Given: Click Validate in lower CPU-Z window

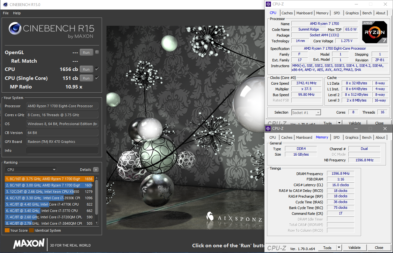Looking at the screenshot, I should pos(354,248).
